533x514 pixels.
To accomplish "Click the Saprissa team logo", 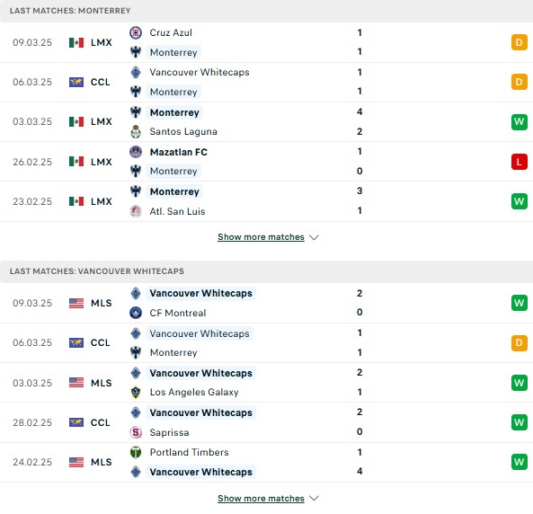I will coord(136,432).
